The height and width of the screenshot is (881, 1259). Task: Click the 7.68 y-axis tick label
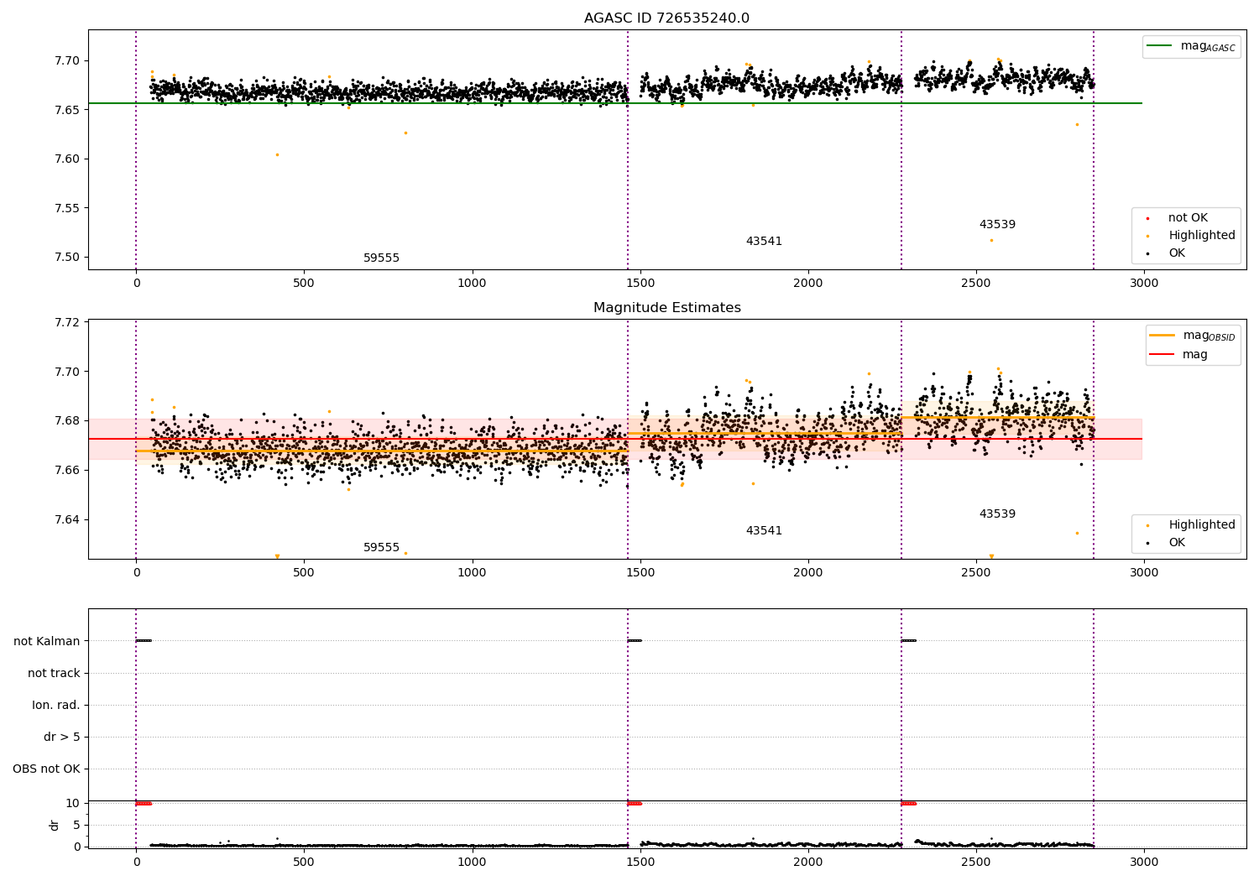pyautogui.click(x=67, y=421)
